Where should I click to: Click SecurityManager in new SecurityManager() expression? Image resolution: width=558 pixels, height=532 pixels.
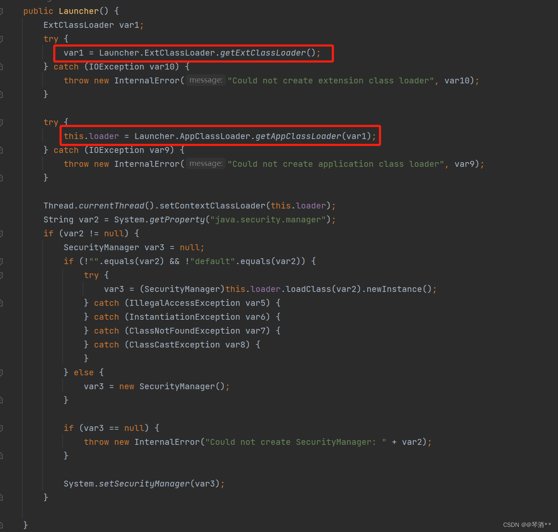177,387
